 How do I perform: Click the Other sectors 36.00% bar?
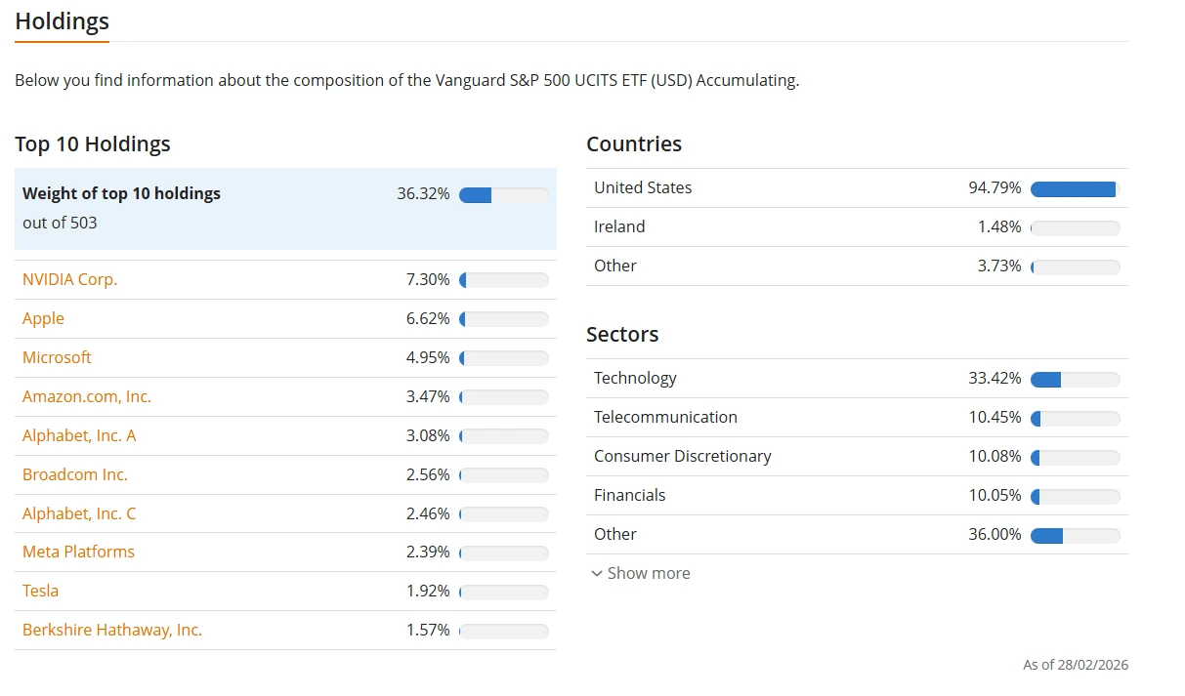coord(1075,535)
